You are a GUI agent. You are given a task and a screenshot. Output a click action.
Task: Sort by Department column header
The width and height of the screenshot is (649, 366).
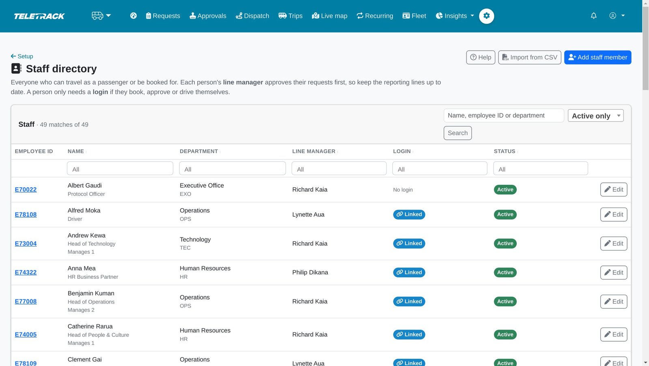pos(200,151)
